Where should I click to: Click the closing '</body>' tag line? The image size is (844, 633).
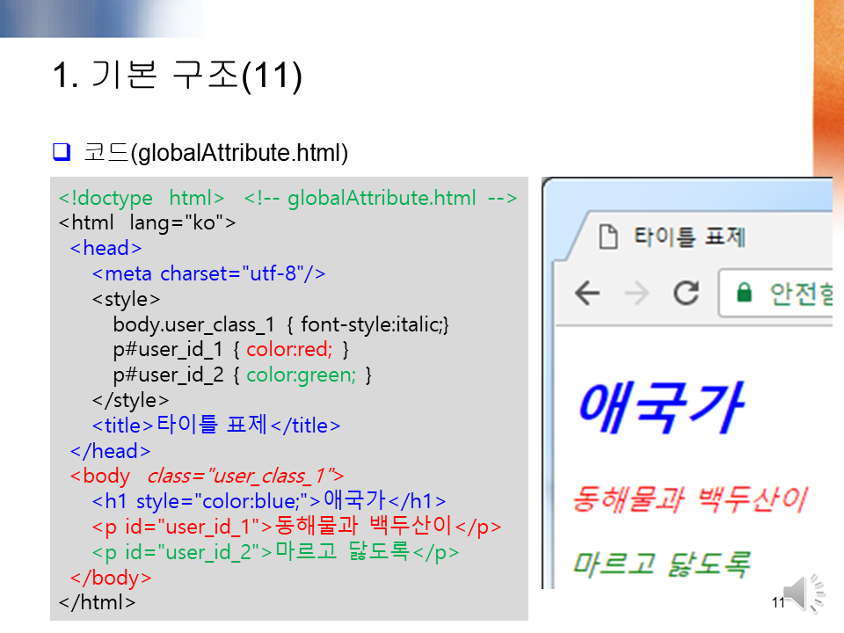click(x=111, y=578)
